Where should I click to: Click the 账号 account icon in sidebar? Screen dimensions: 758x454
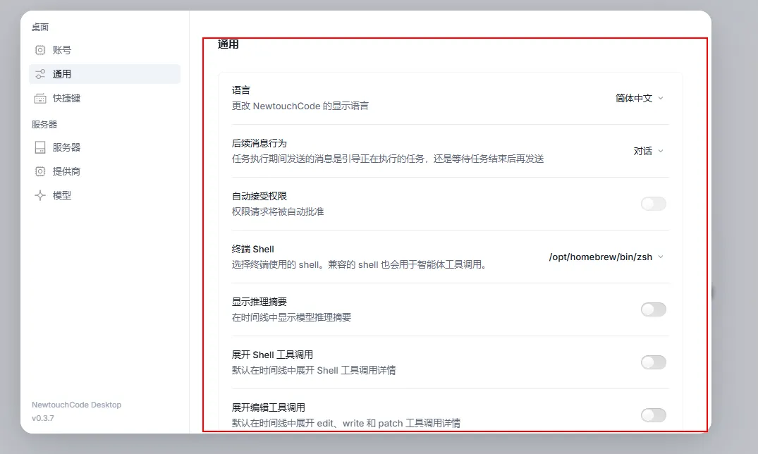click(x=40, y=50)
